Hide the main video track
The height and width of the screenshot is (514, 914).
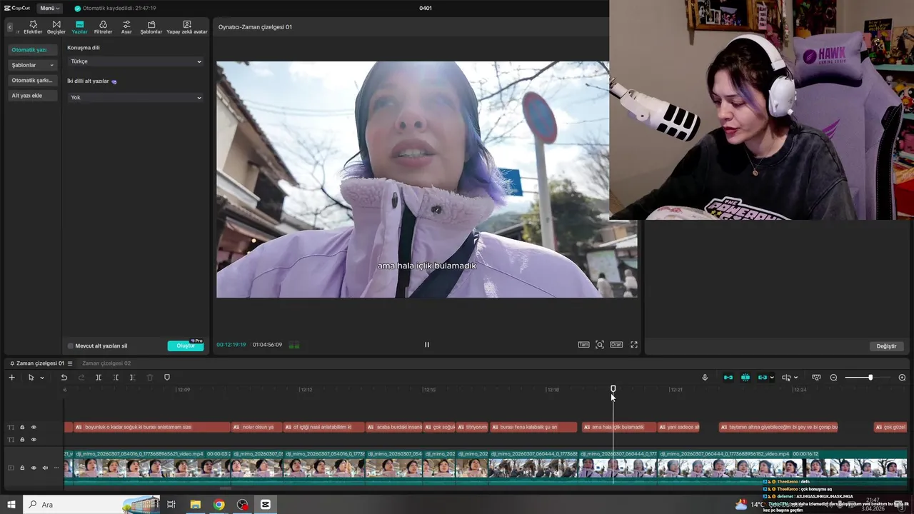click(x=34, y=468)
